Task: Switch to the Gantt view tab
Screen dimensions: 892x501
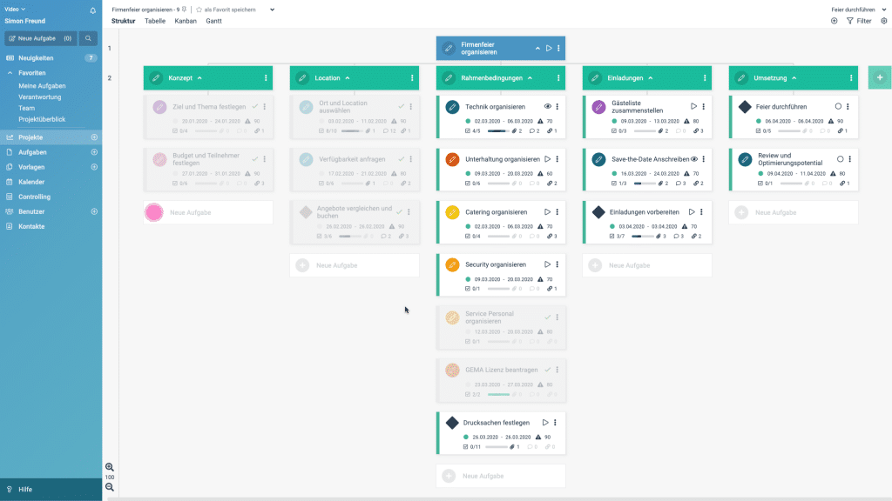Action: pyautogui.click(x=213, y=21)
